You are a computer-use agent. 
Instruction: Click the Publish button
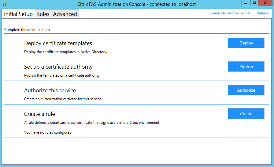click(x=246, y=66)
